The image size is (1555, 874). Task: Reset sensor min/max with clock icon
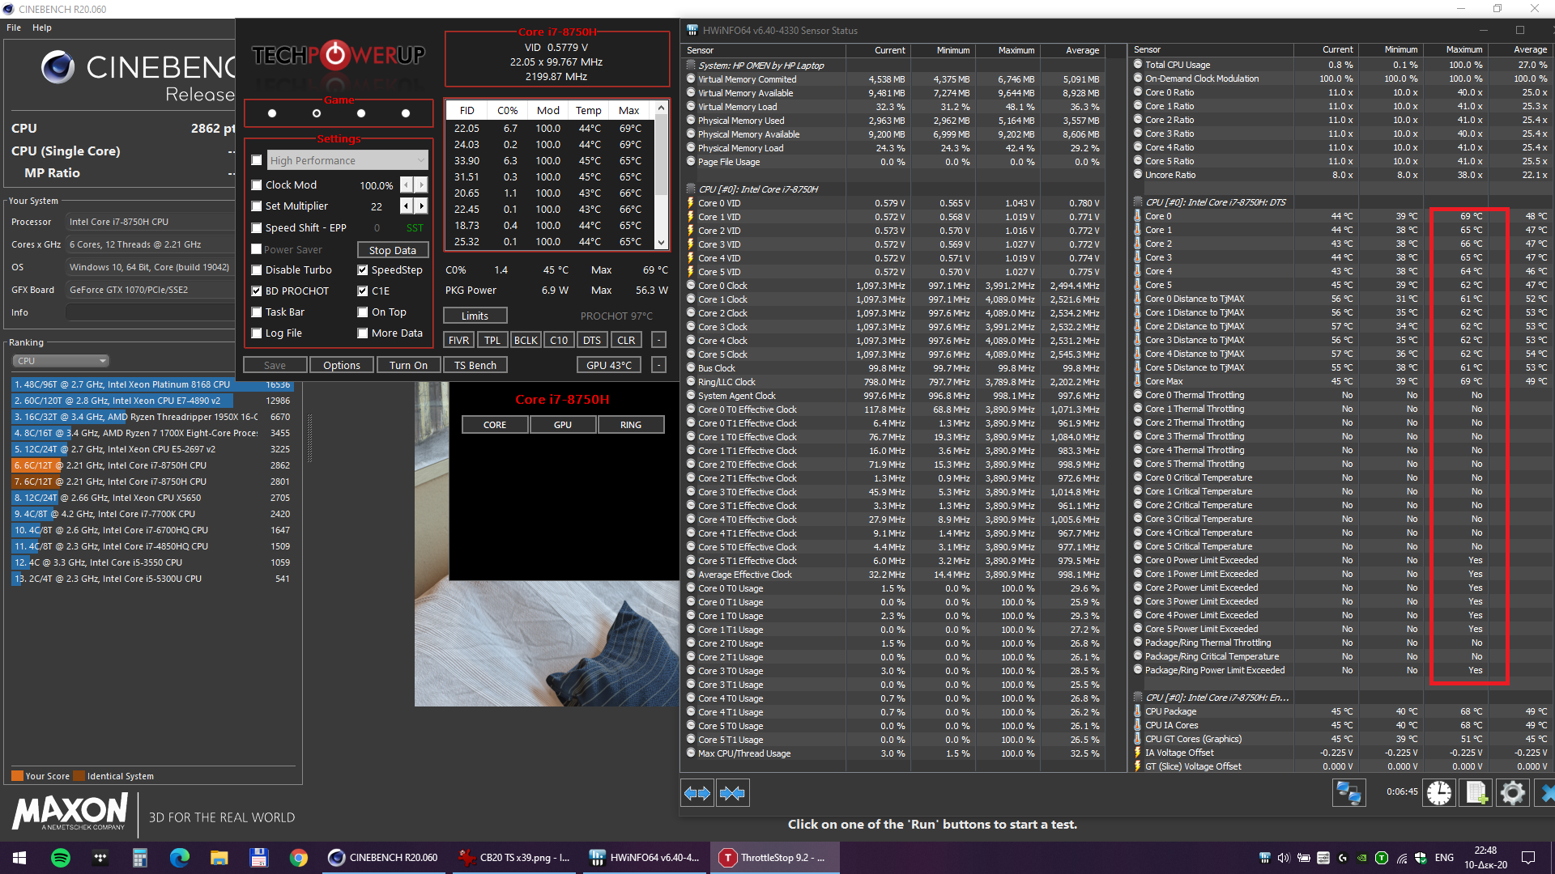[x=1439, y=793]
